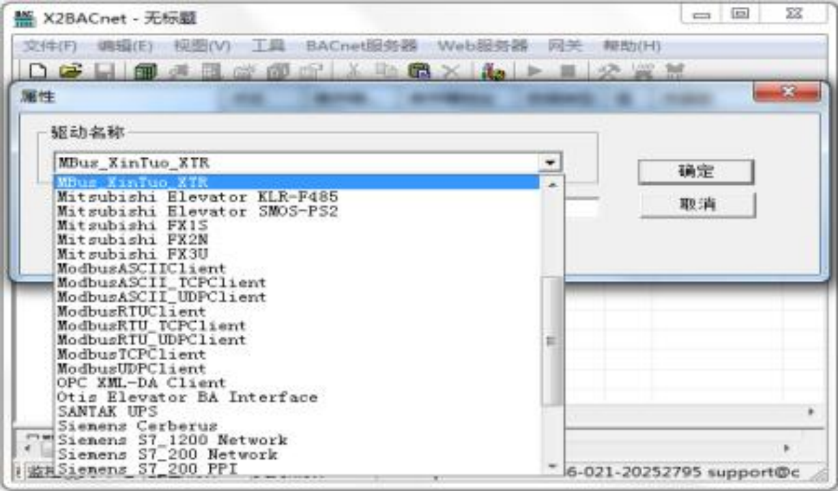Click the Copy toolbar icon

[x=387, y=72]
